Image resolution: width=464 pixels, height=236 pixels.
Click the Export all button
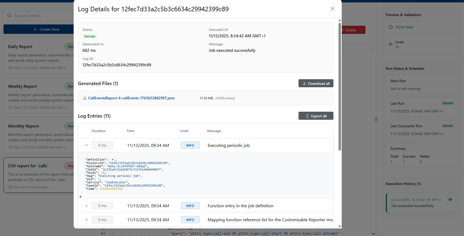(316, 116)
